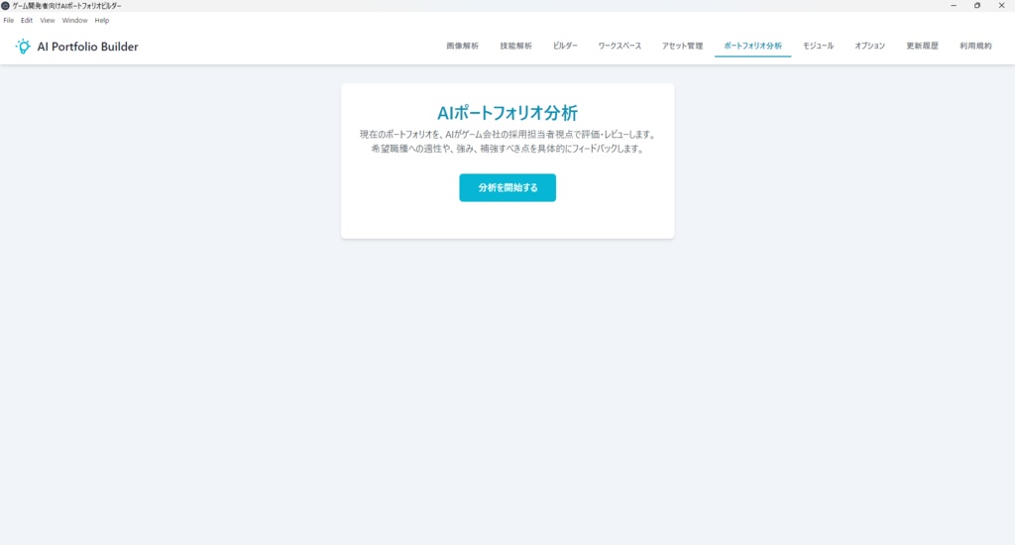The width and height of the screenshot is (1015, 545).
Task: View the 更新履歴 tab
Action: [x=922, y=46]
